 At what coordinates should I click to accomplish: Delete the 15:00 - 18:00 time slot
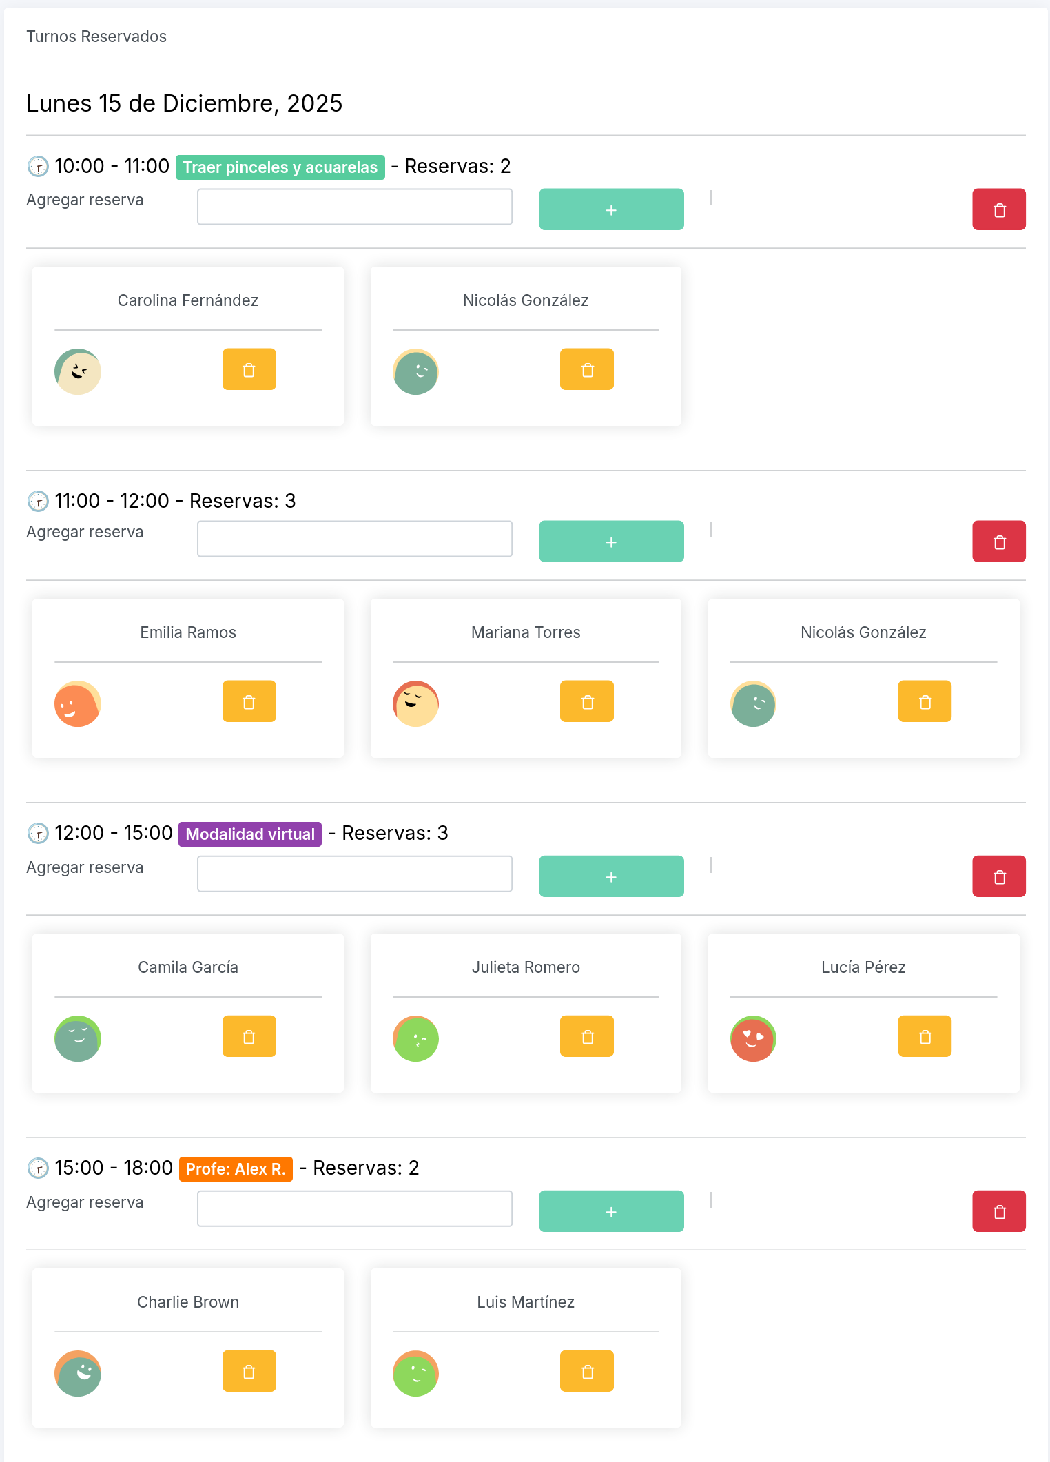pyautogui.click(x=998, y=1211)
